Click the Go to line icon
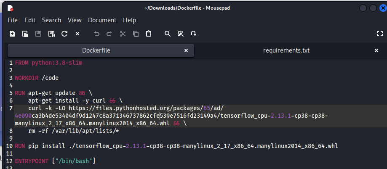Image resolution: width=387 pixels, height=169 pixels. coord(194,34)
